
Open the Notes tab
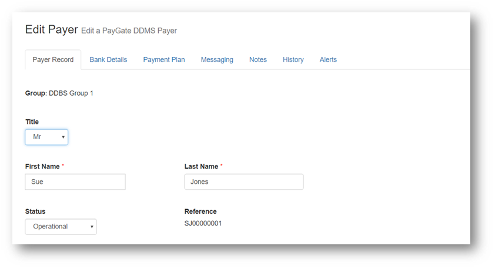click(x=257, y=60)
